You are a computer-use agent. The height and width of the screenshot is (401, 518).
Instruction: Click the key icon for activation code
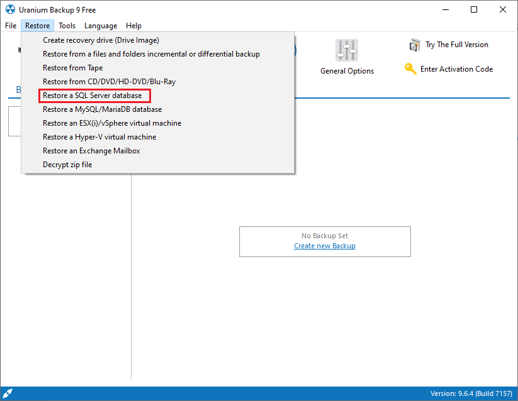[x=410, y=69]
